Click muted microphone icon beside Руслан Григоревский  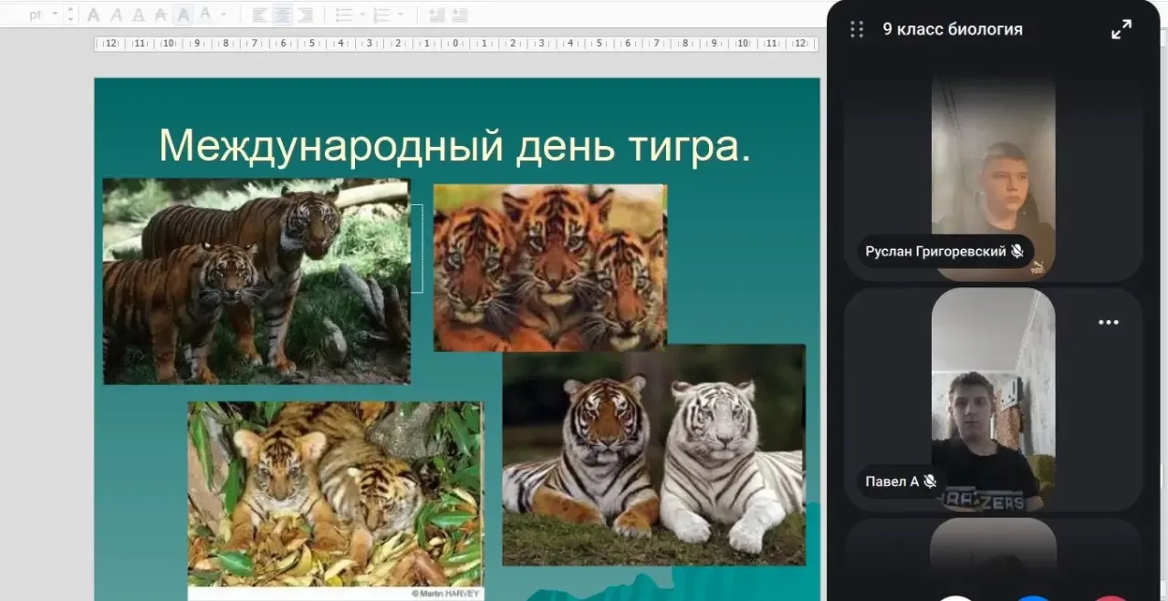tap(1017, 251)
